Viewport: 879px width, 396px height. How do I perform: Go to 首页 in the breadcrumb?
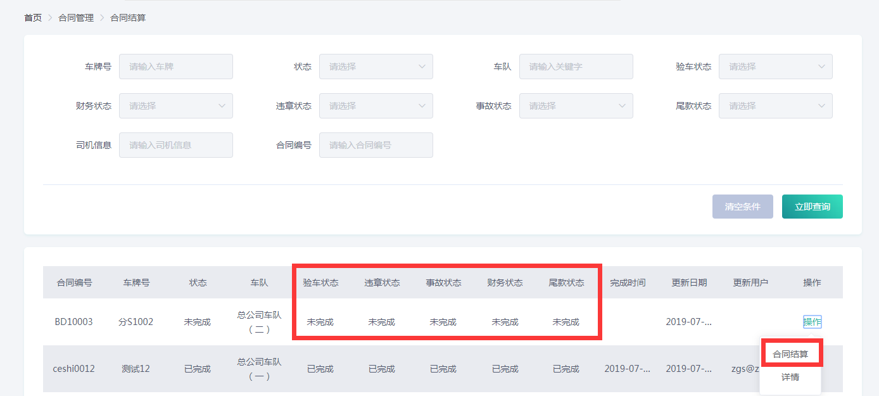pos(33,18)
